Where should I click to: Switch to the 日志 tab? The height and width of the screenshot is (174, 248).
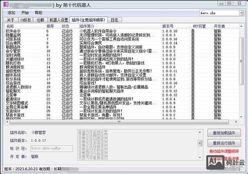pos(115,20)
